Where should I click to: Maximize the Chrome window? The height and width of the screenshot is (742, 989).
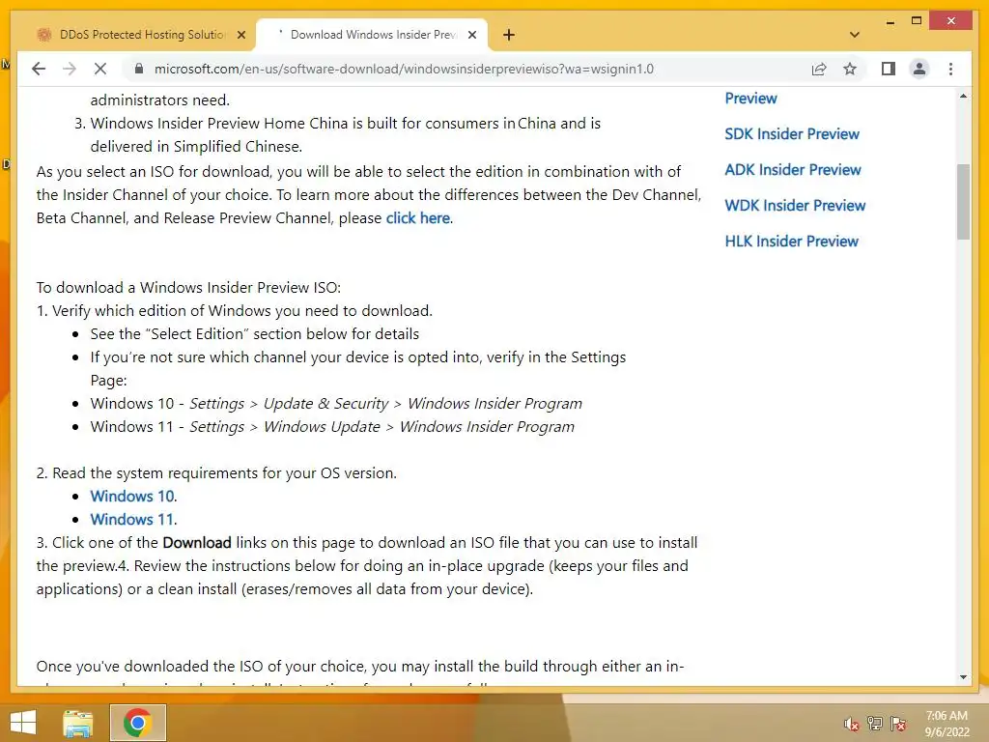click(x=917, y=21)
